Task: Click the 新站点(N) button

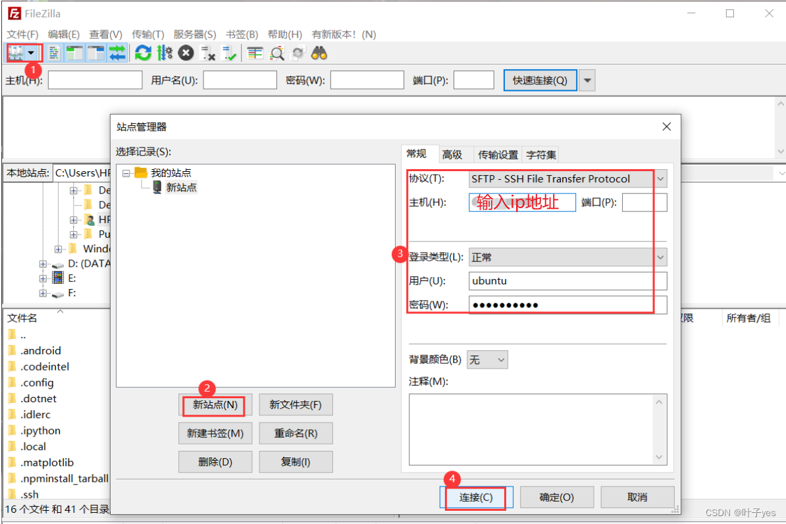Action: click(215, 405)
